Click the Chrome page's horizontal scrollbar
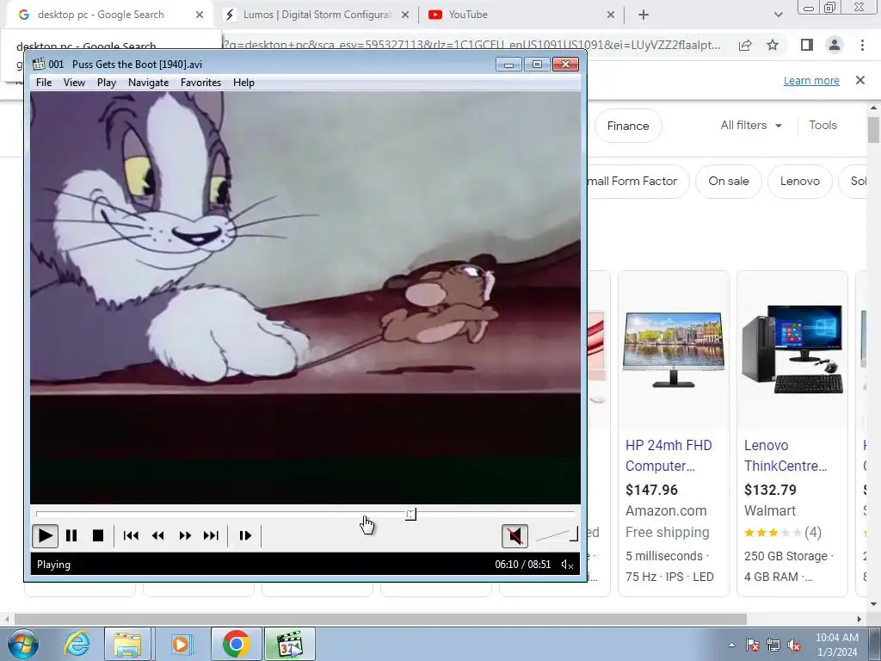Viewport: 881px width, 661px height. (x=380, y=619)
